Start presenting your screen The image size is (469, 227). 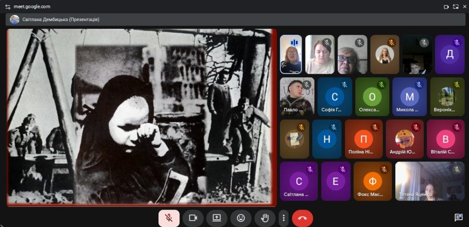click(x=217, y=218)
